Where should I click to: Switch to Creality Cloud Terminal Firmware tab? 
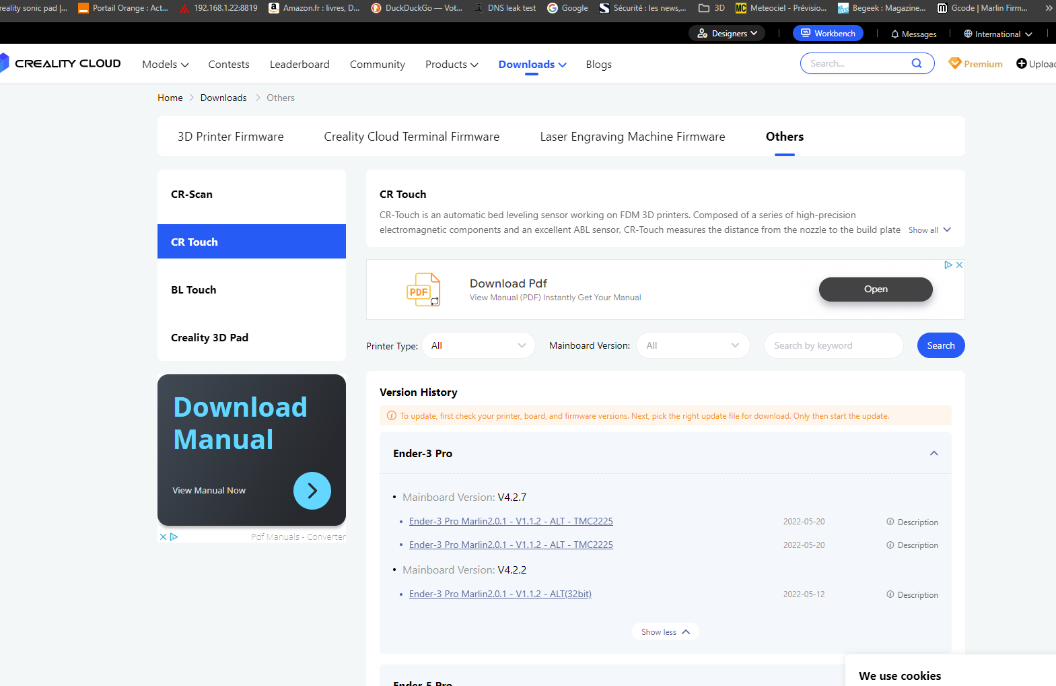[412, 137]
